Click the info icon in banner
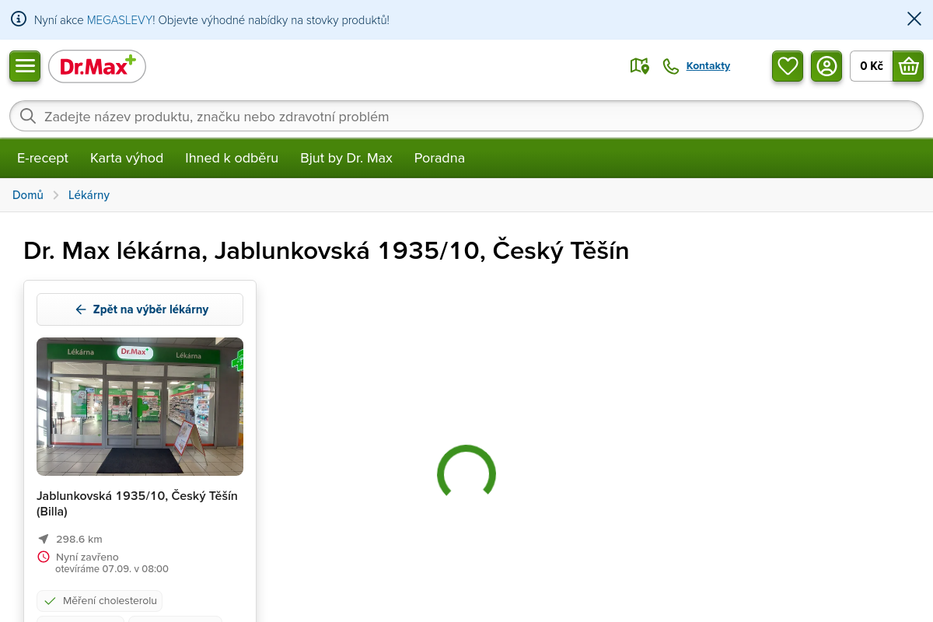Screen dimensions: 933x622 point(19,19)
